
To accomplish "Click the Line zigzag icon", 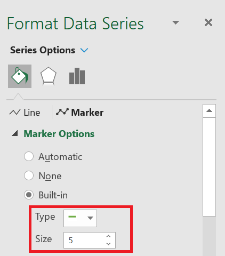I will coord(15,113).
